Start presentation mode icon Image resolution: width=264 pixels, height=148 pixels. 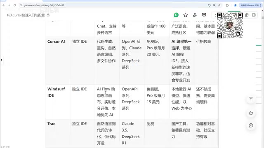click(x=204, y=15)
